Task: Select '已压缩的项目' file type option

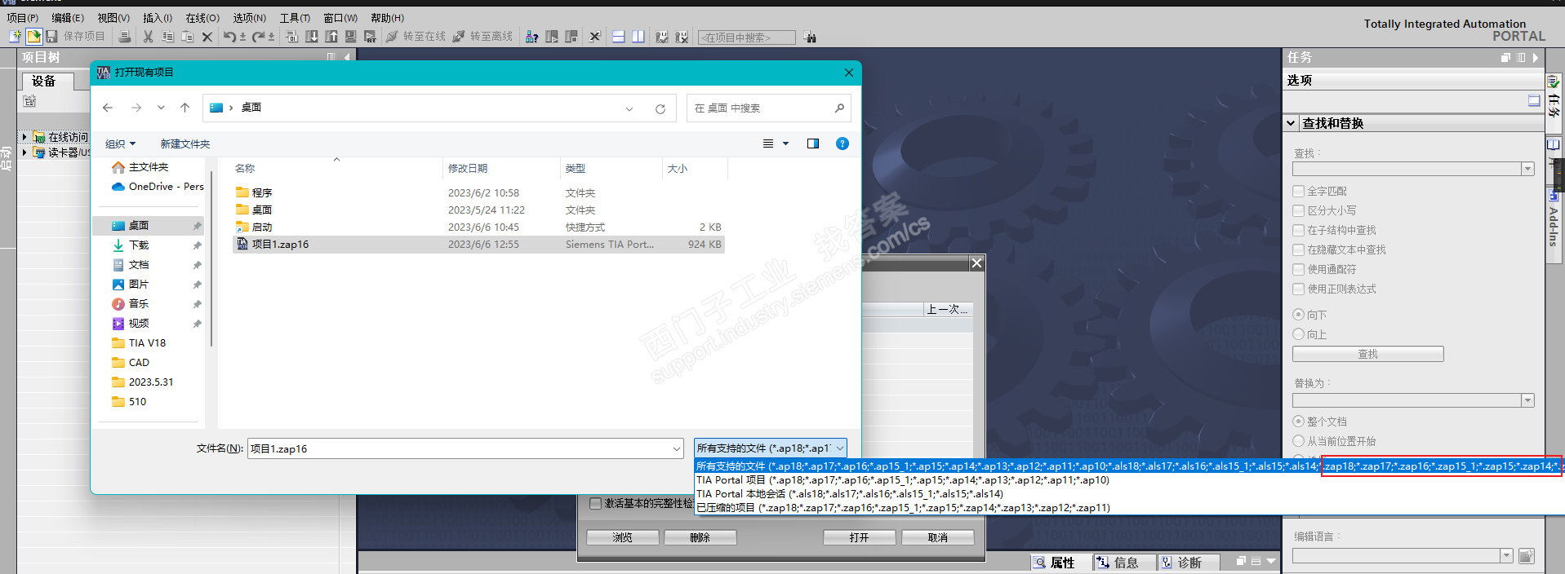Action: [x=903, y=508]
